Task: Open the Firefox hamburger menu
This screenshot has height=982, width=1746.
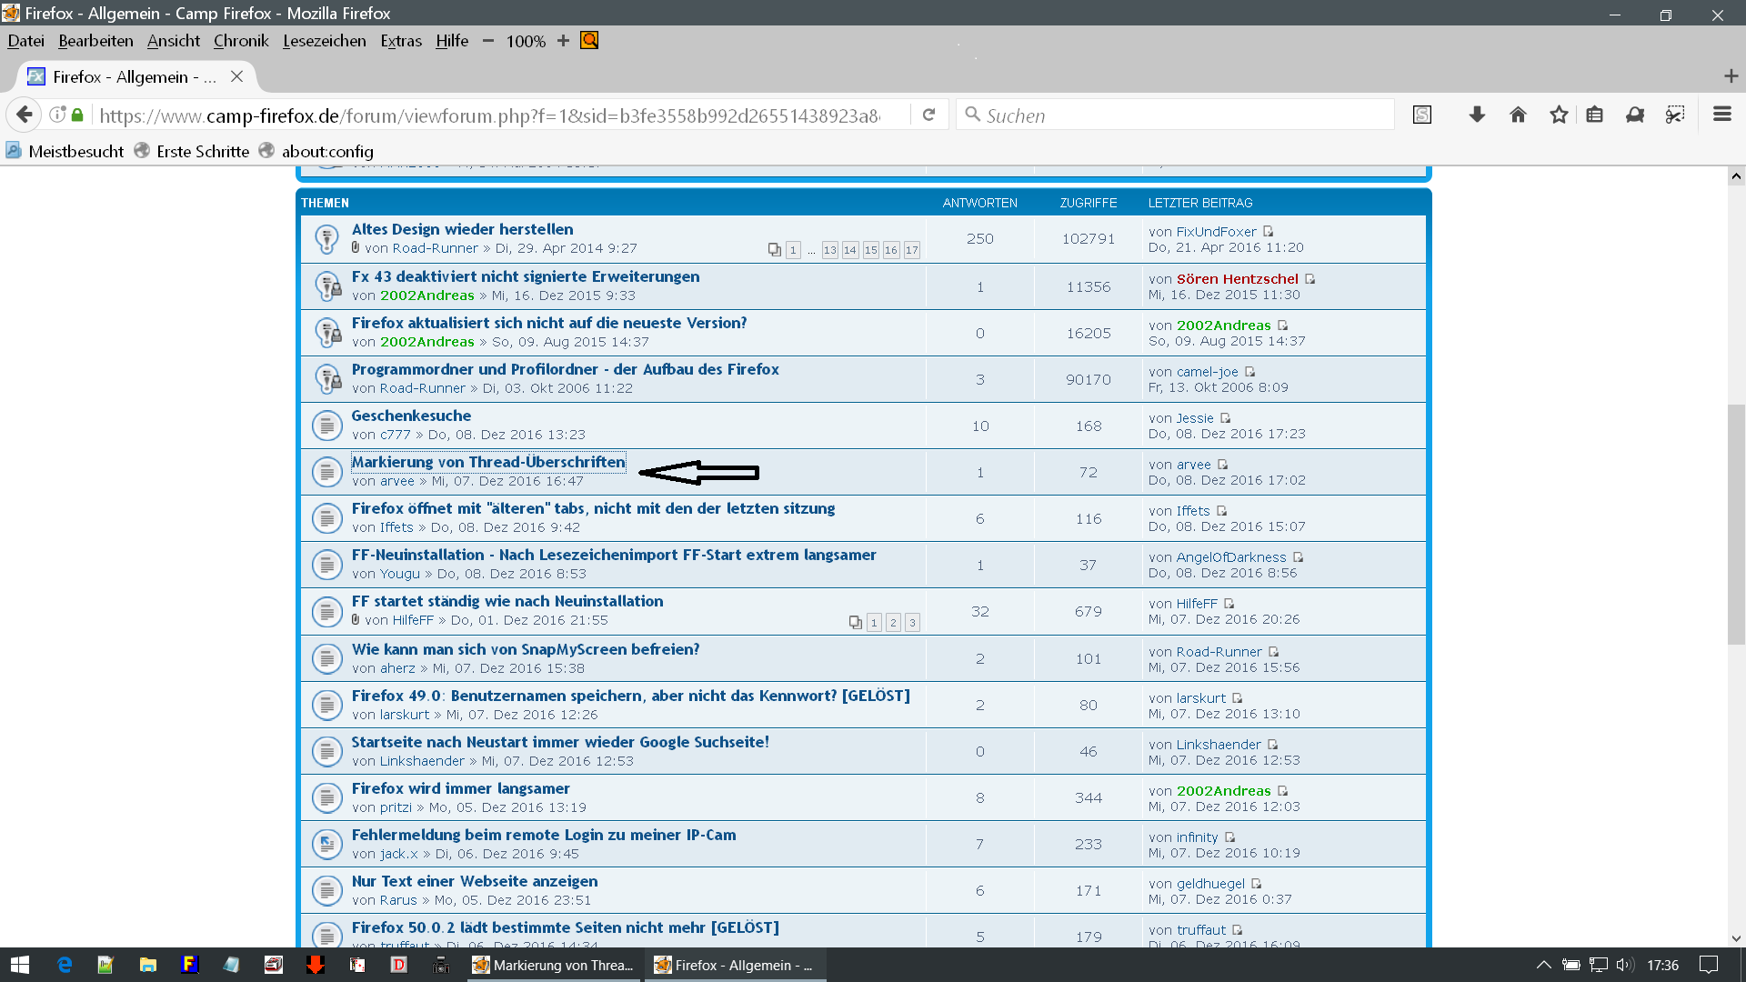Action: 1721,115
